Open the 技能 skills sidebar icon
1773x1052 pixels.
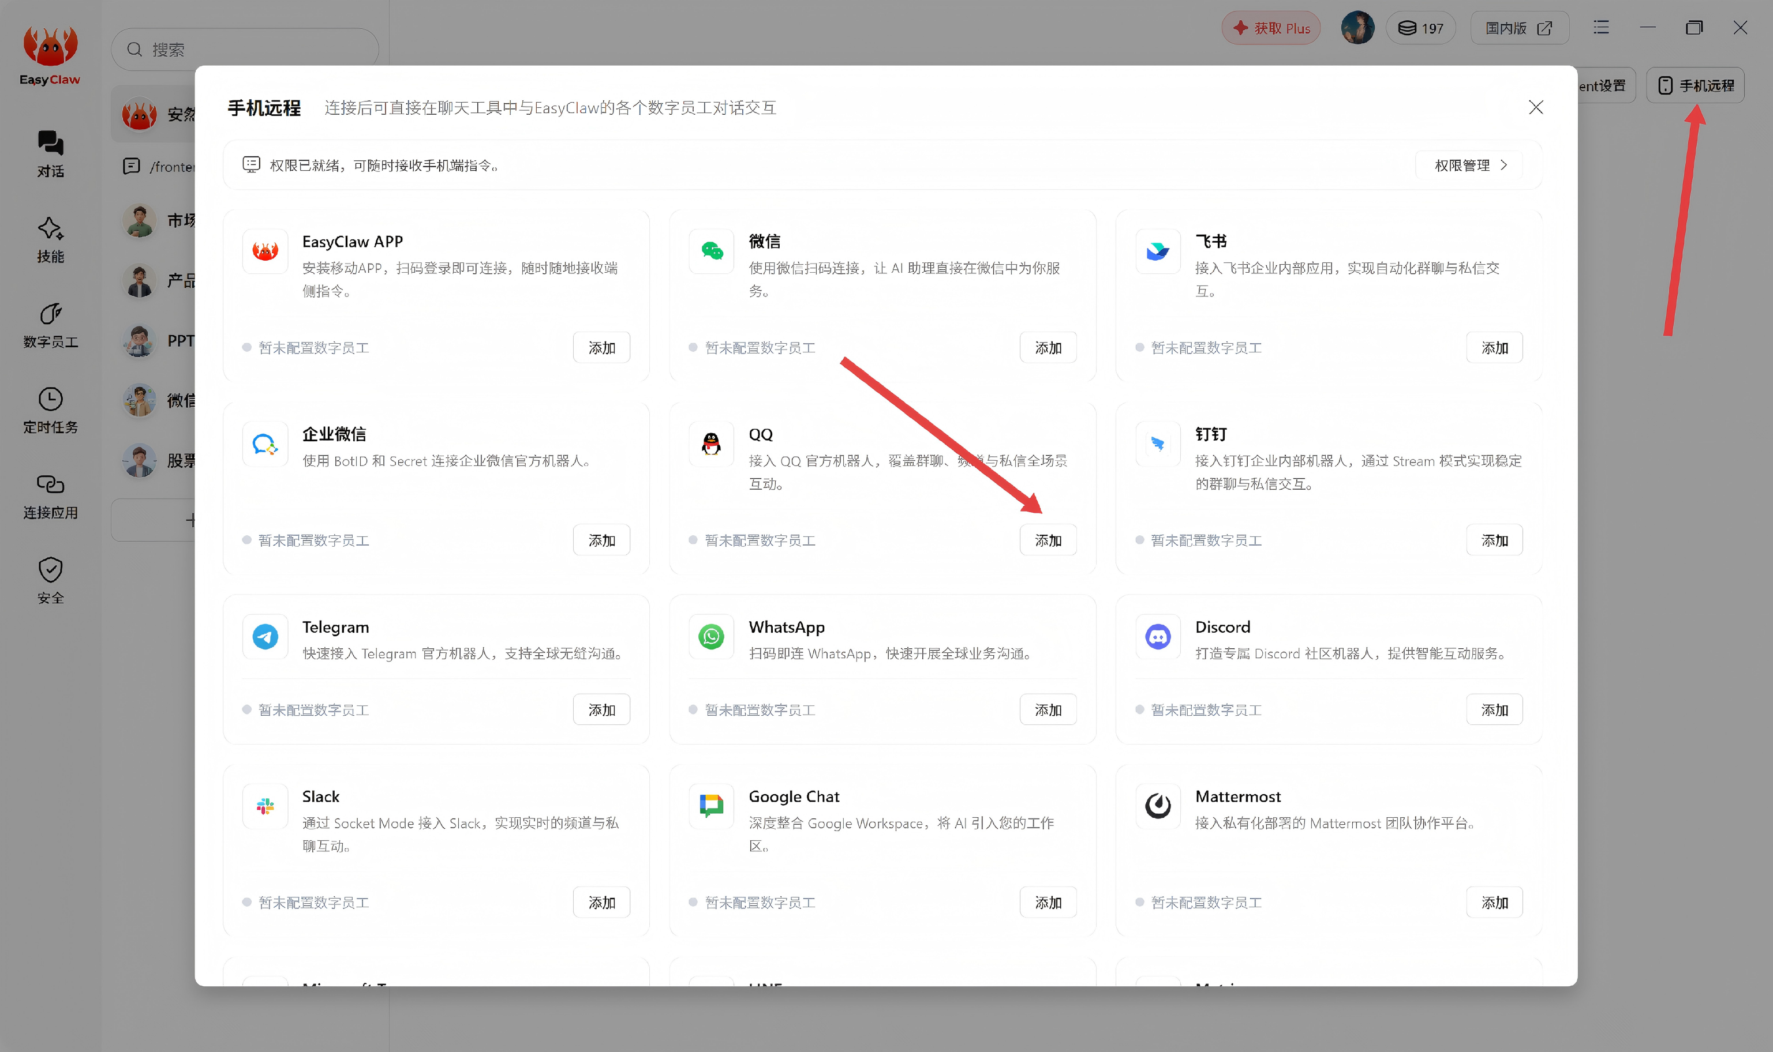50,239
